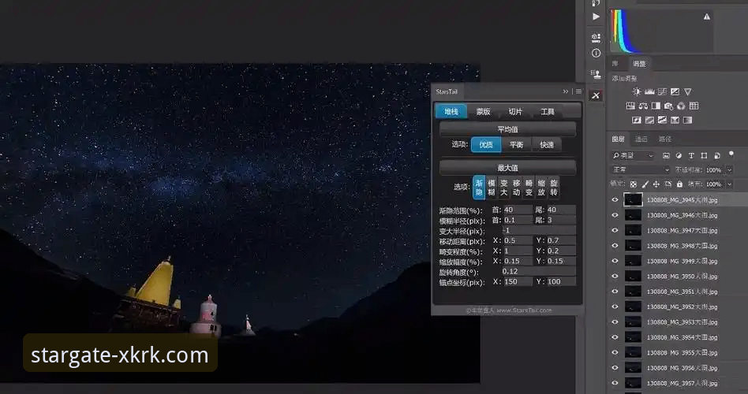Switch to the 切片 tab in StarsTail

click(515, 111)
